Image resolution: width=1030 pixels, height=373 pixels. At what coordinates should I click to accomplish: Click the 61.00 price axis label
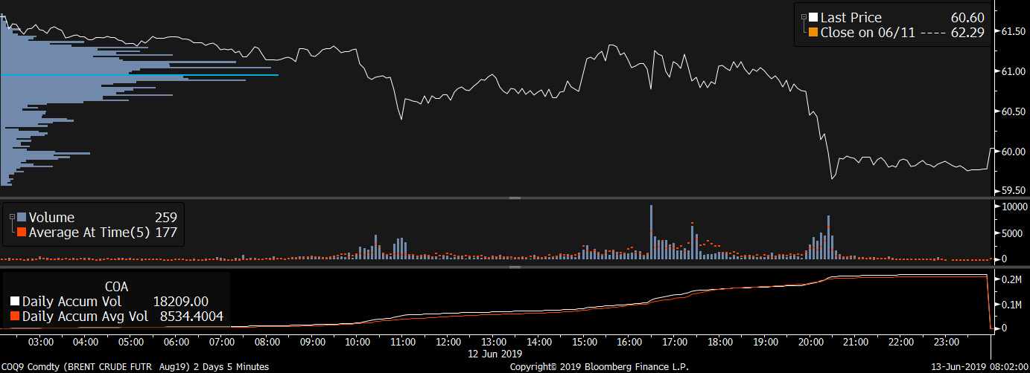point(1014,71)
